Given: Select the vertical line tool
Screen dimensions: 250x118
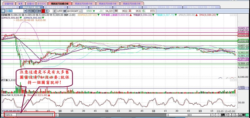Looking at the screenshot, I should (233, 115).
